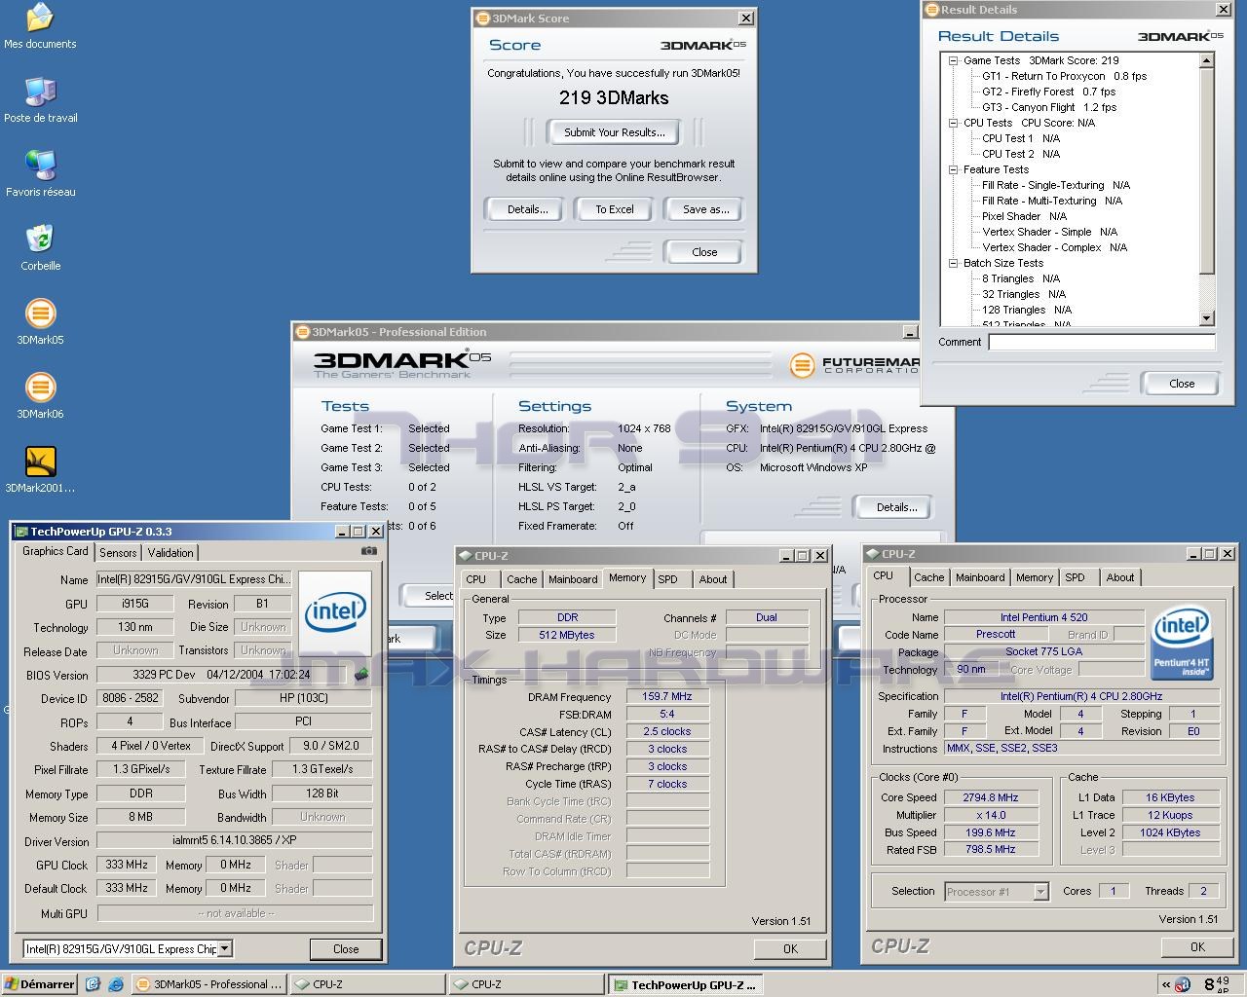The width and height of the screenshot is (1247, 997).
Task: Select GT2 - Firefly Forest row
Action: [x=1048, y=92]
